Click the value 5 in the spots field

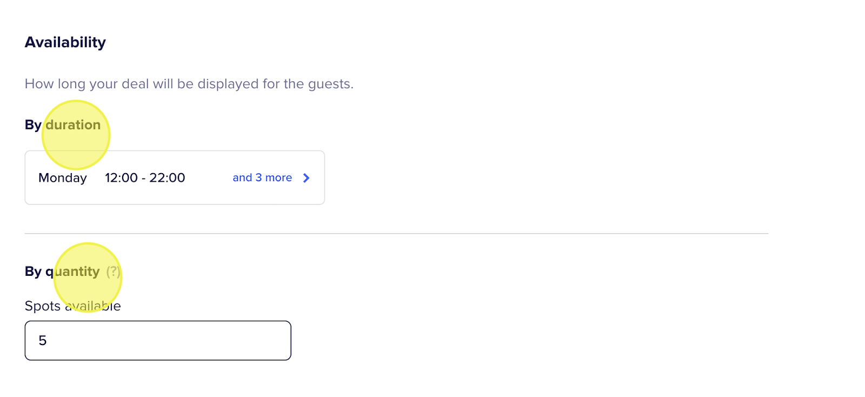[x=43, y=341]
